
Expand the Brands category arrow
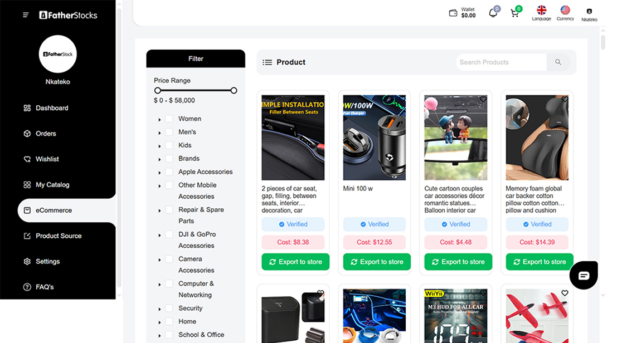coord(159,159)
